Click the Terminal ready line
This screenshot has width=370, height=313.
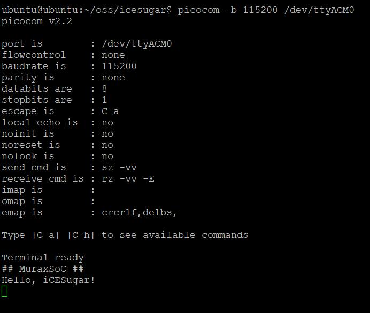(x=43, y=258)
